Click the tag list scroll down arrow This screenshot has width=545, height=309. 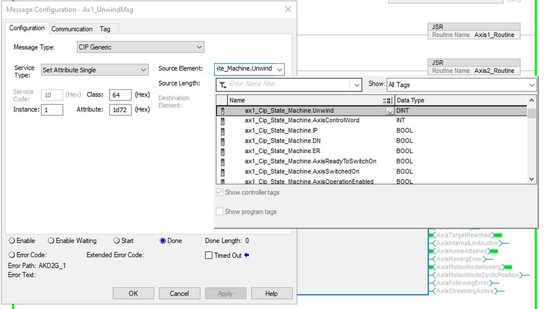531,179
